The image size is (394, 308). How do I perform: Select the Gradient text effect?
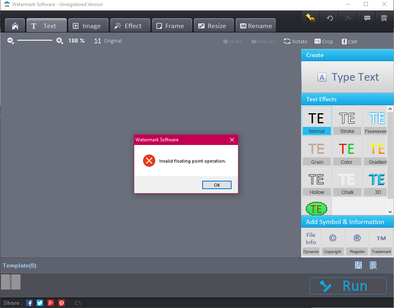(x=375, y=151)
